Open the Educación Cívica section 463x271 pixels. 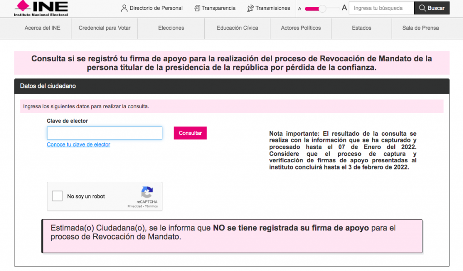click(236, 28)
